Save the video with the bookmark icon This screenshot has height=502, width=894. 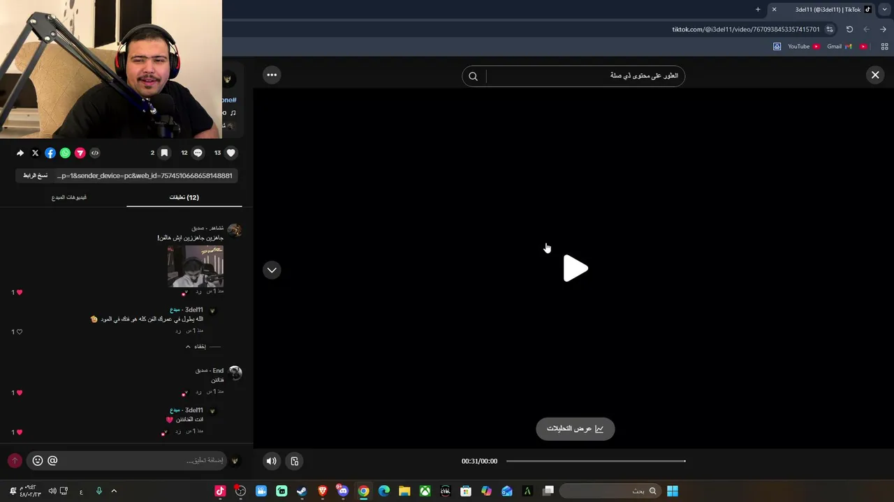(164, 153)
